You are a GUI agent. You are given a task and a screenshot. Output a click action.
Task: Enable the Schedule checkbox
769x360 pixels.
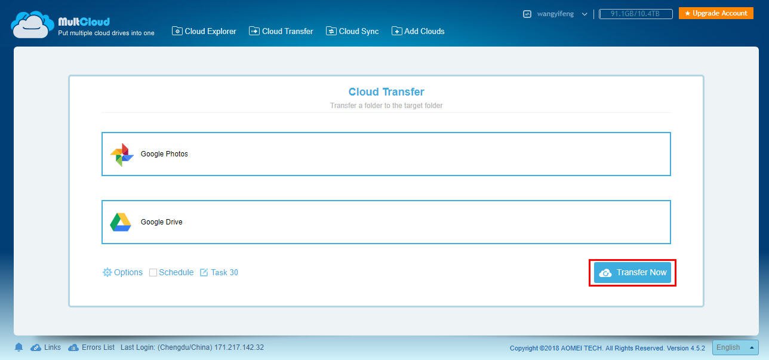point(153,273)
